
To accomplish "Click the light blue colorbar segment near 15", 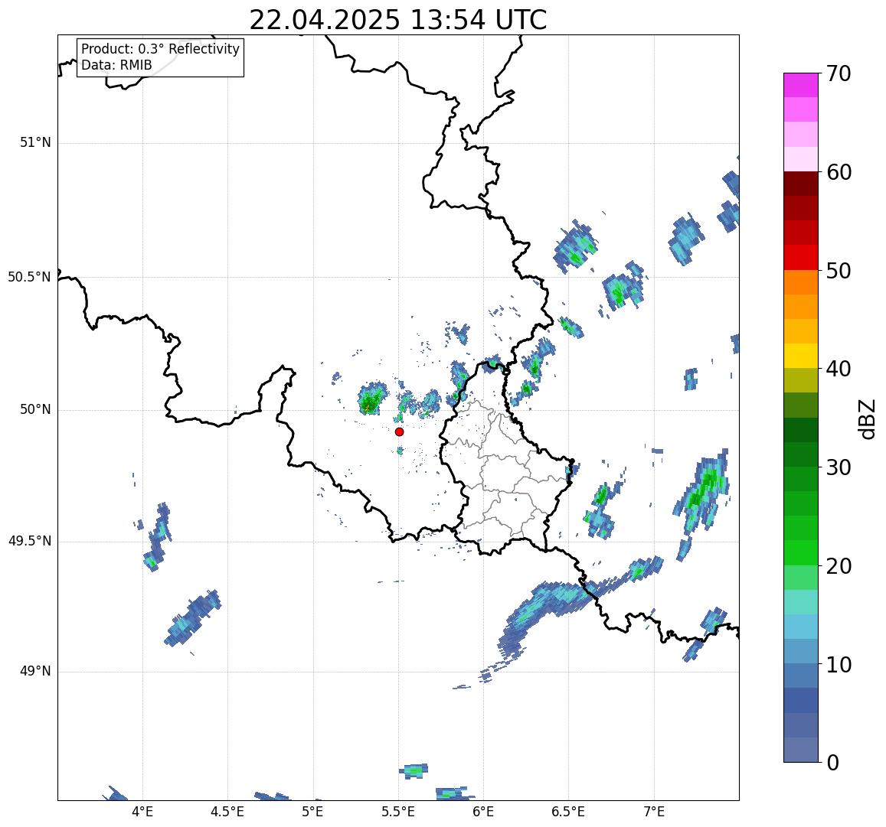I will point(801,627).
